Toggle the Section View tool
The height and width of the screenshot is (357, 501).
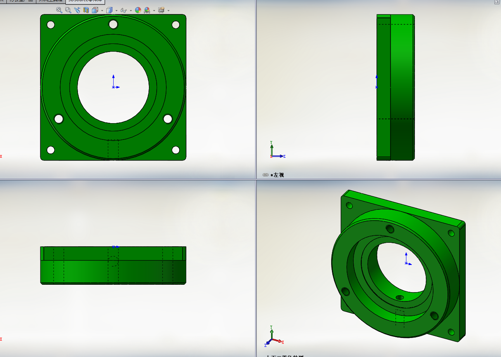pyautogui.click(x=86, y=10)
